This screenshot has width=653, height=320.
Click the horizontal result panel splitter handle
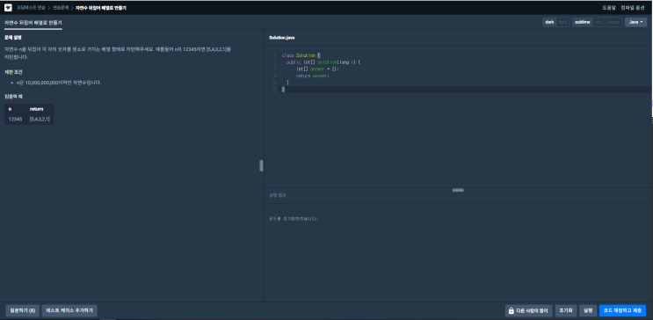458,190
